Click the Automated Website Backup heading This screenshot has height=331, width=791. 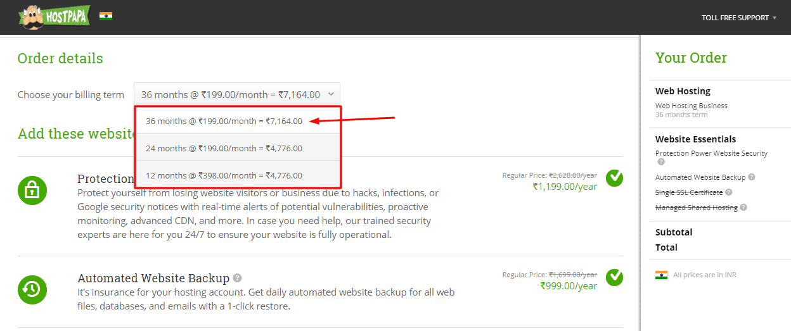[153, 278]
